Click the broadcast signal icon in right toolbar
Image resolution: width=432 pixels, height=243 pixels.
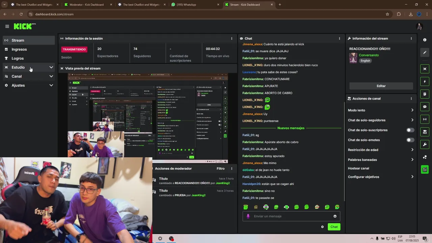[425, 119]
